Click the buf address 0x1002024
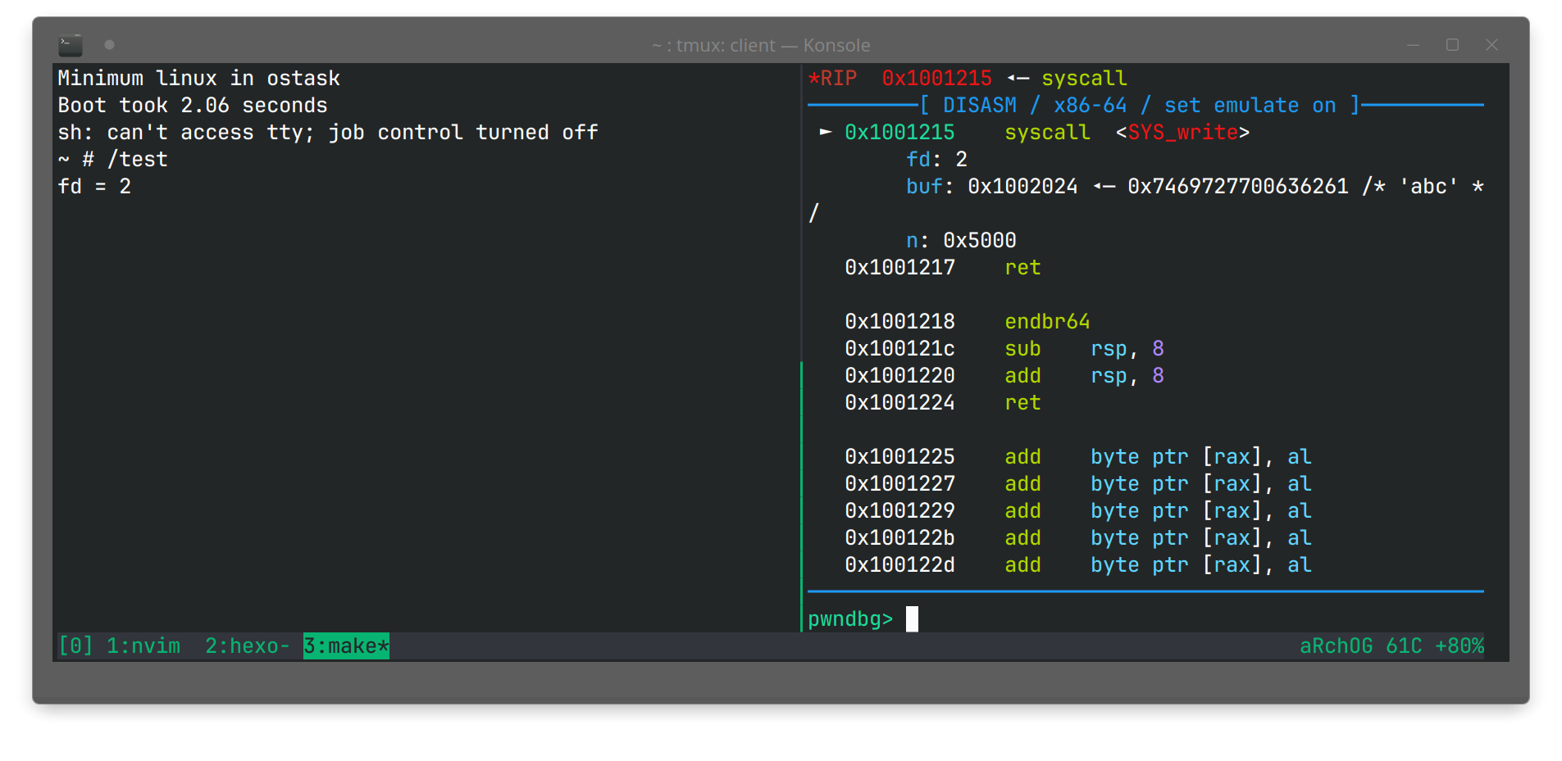The height and width of the screenshot is (761, 1562). tap(1022, 186)
